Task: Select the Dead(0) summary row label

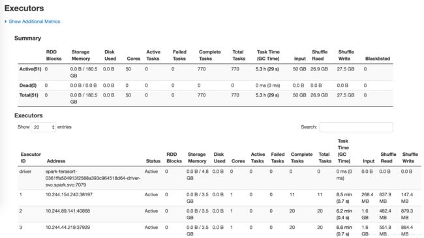Action: click(x=28, y=85)
